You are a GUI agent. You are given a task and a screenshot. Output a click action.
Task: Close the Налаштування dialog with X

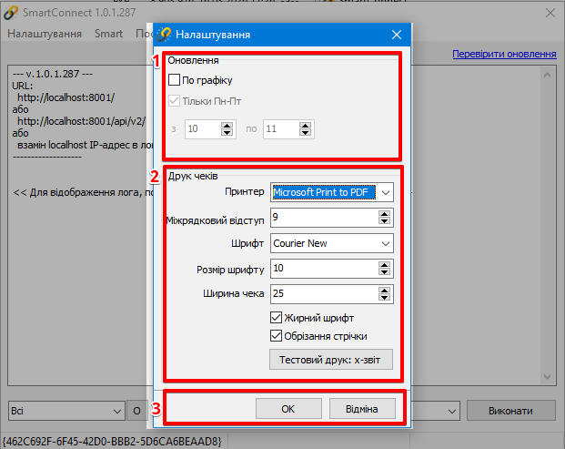click(x=396, y=35)
